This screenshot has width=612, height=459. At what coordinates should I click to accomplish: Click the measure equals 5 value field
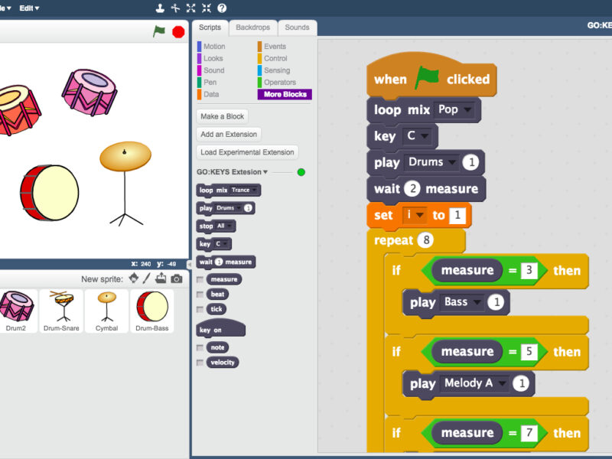click(x=529, y=351)
